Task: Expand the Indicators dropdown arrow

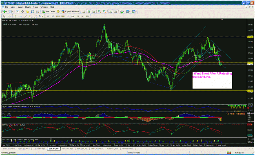Action: pyautogui.click(x=124, y=11)
